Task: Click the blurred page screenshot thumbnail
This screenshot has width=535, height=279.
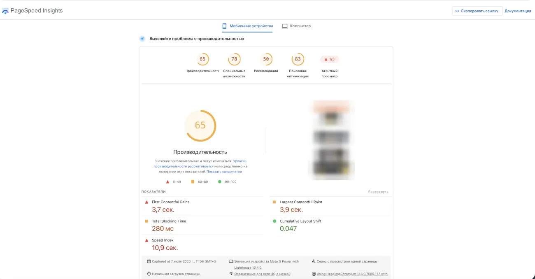Action: (331, 140)
